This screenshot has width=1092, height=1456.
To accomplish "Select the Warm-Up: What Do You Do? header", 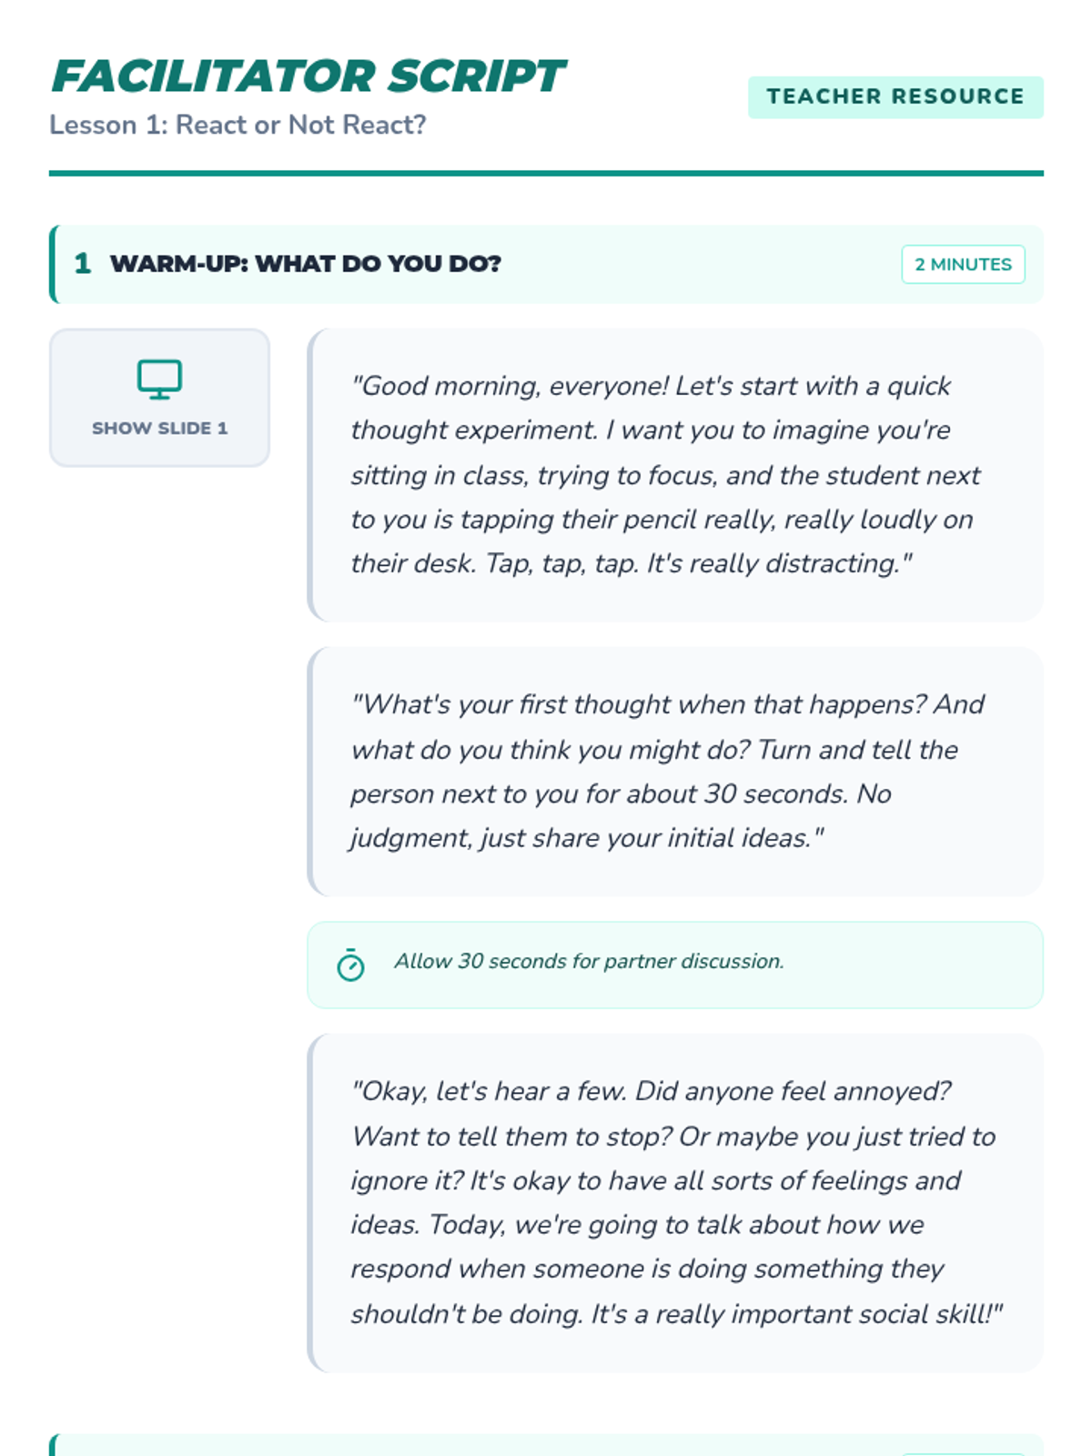I will (x=546, y=264).
